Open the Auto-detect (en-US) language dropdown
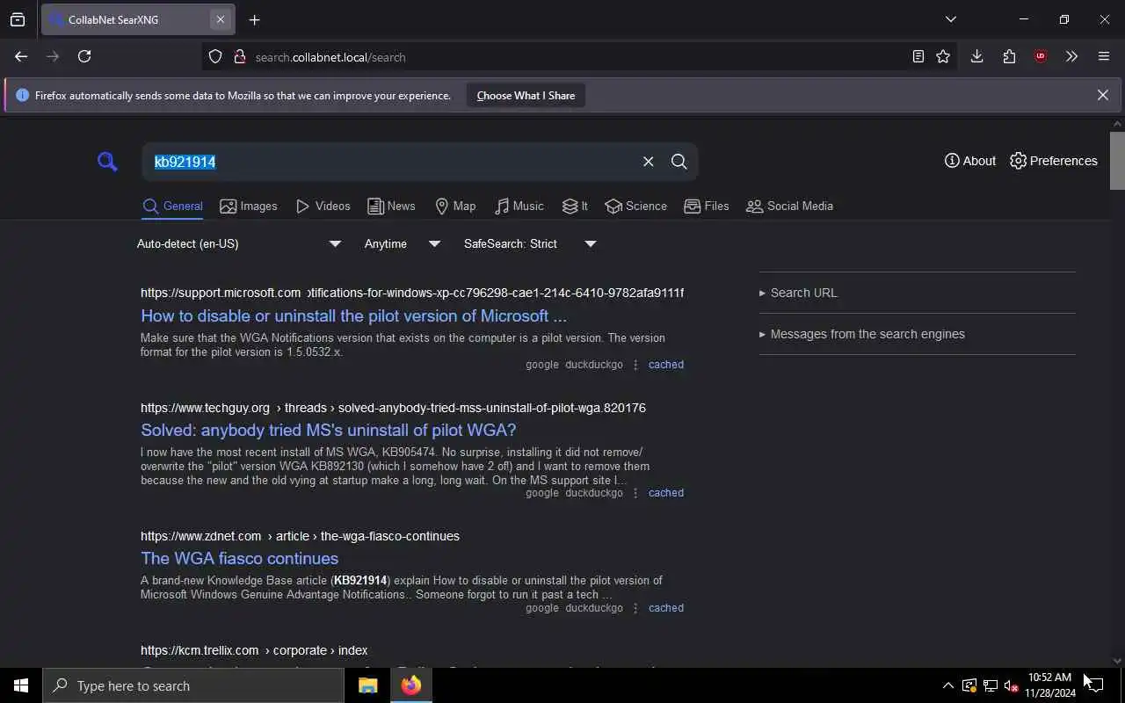The image size is (1125, 703). pyautogui.click(x=239, y=243)
